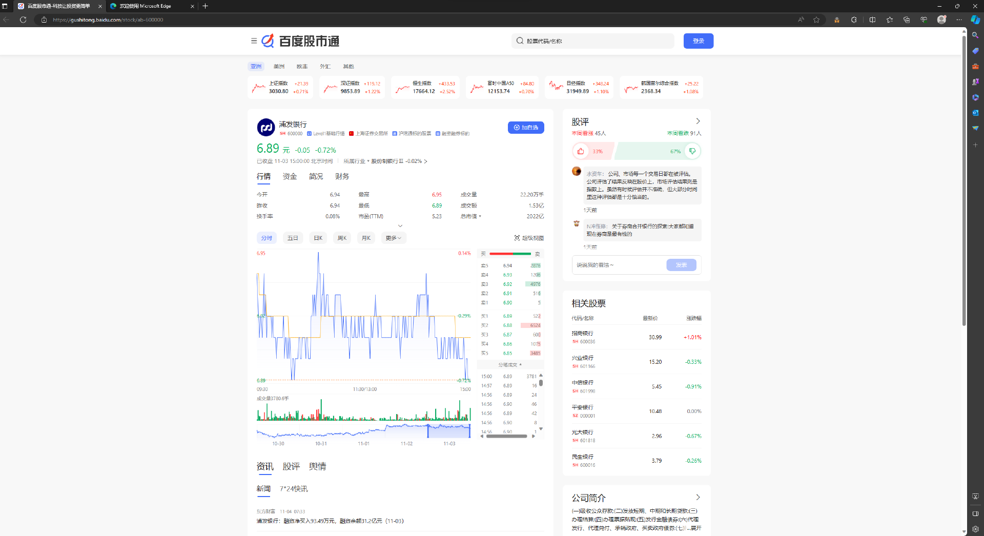
Task: Open the Edge sidebar Tools briefcase icon
Action: [975, 66]
